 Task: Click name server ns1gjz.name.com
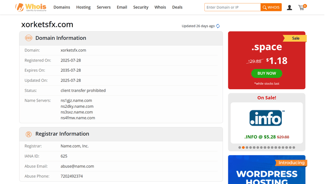[x=76, y=101]
